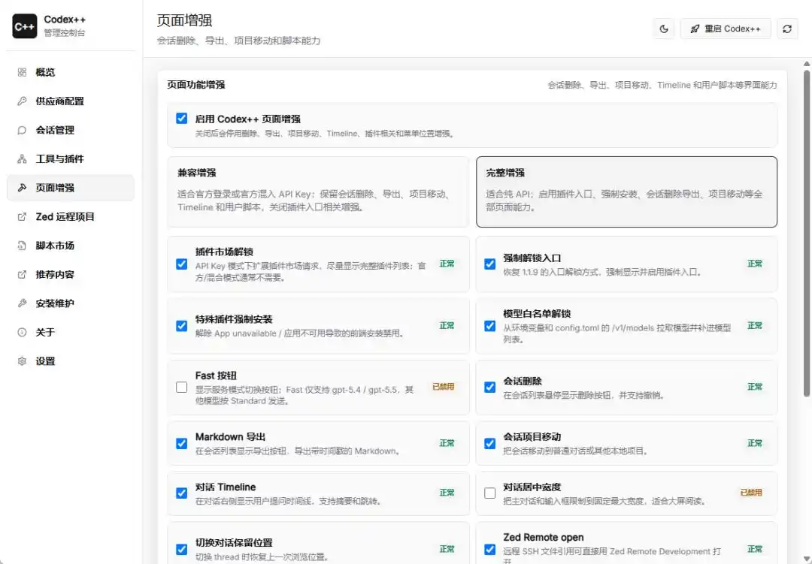Uncheck Zed Remote open checkbox
The image size is (812, 564).
click(x=490, y=549)
